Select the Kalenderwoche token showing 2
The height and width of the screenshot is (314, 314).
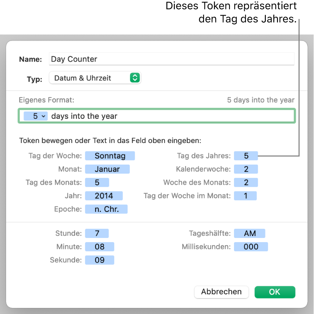pos(246,169)
